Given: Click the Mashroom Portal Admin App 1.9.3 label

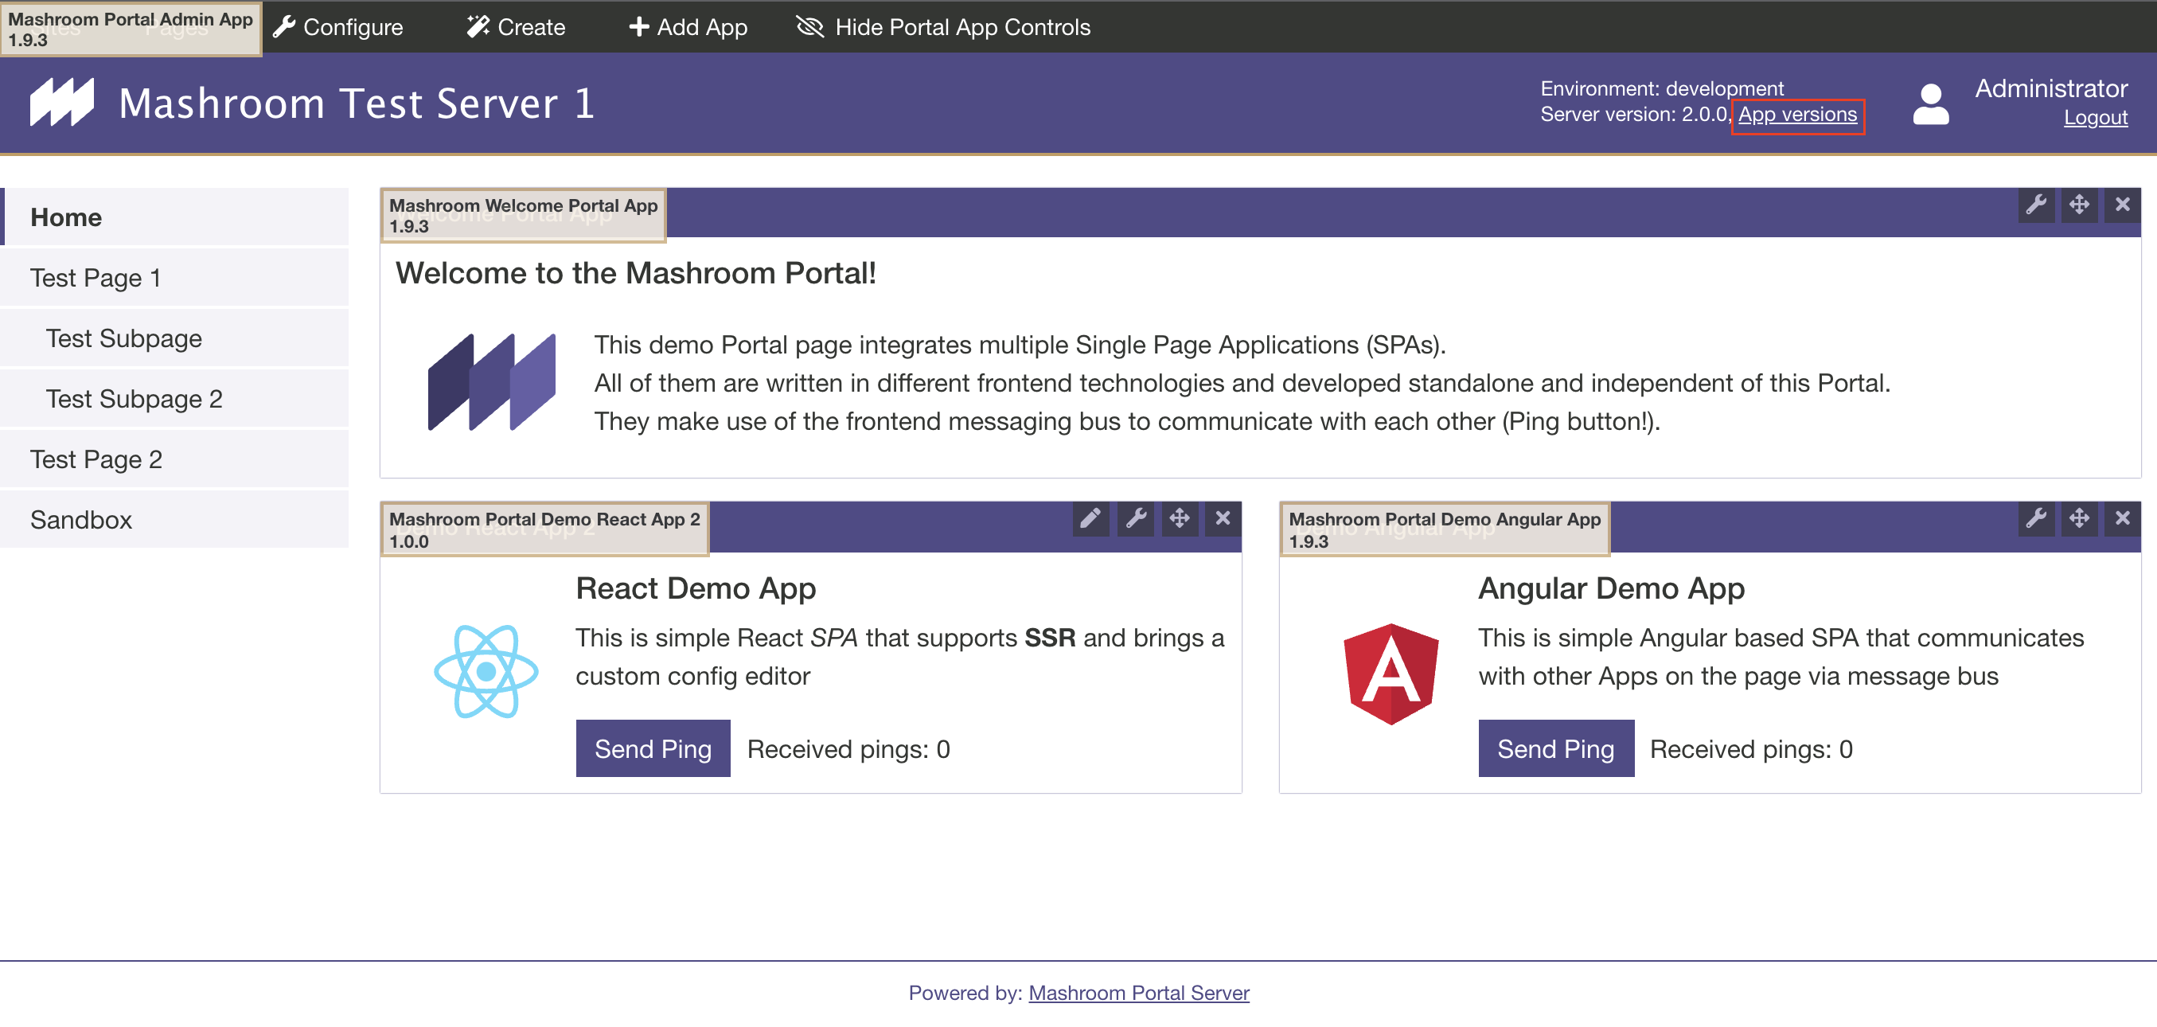Looking at the screenshot, I should [x=131, y=29].
